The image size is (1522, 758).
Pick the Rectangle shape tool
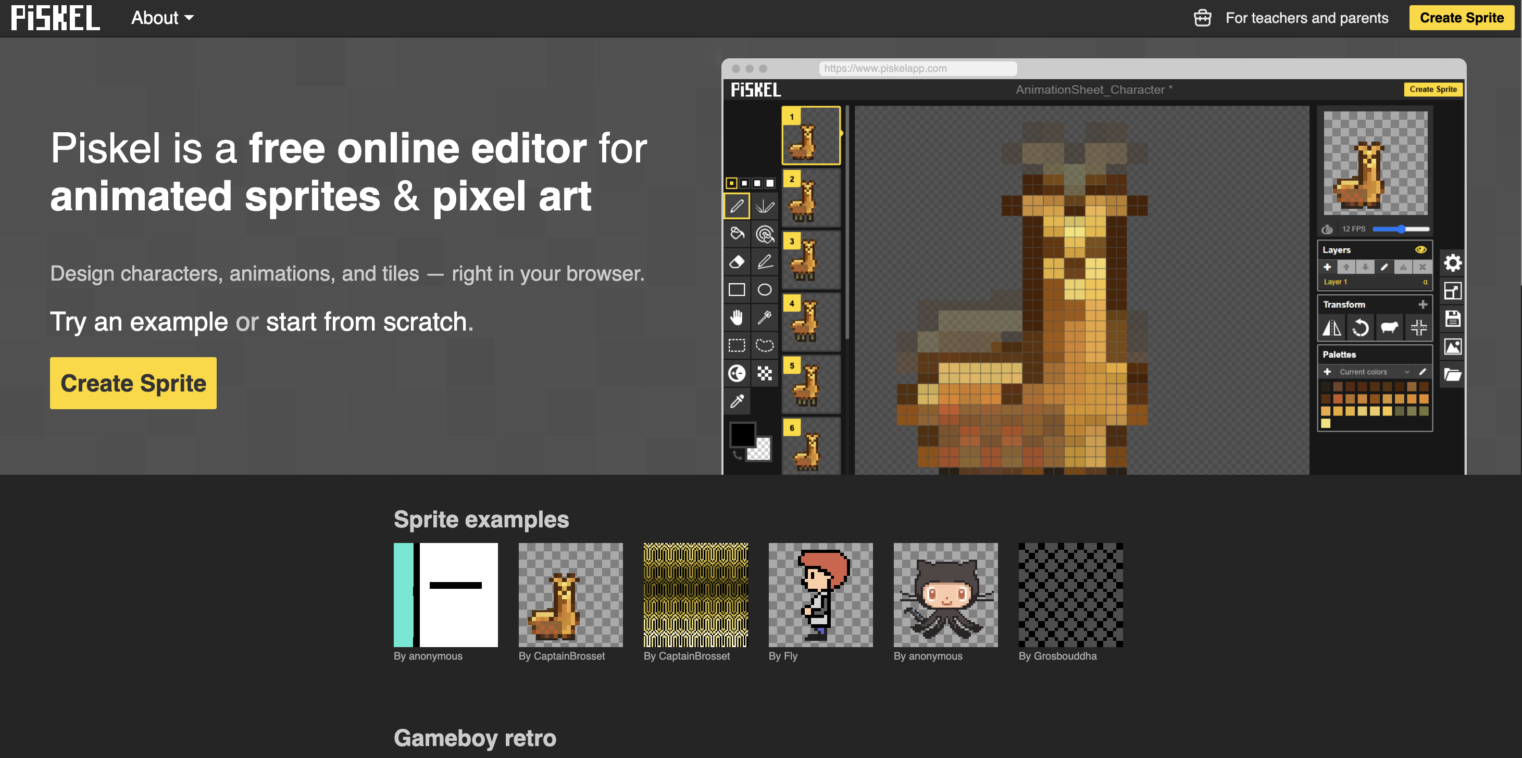pos(736,290)
